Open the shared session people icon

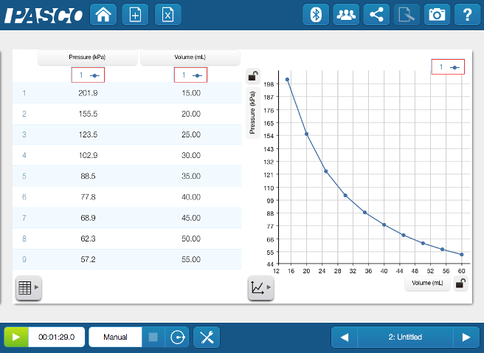[346, 15]
